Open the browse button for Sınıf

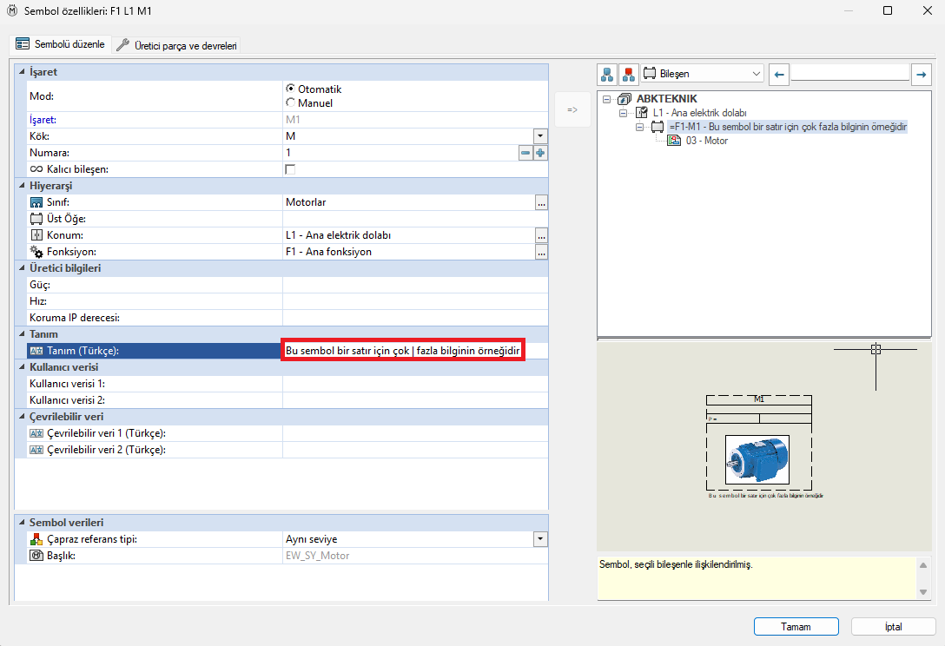[541, 202]
